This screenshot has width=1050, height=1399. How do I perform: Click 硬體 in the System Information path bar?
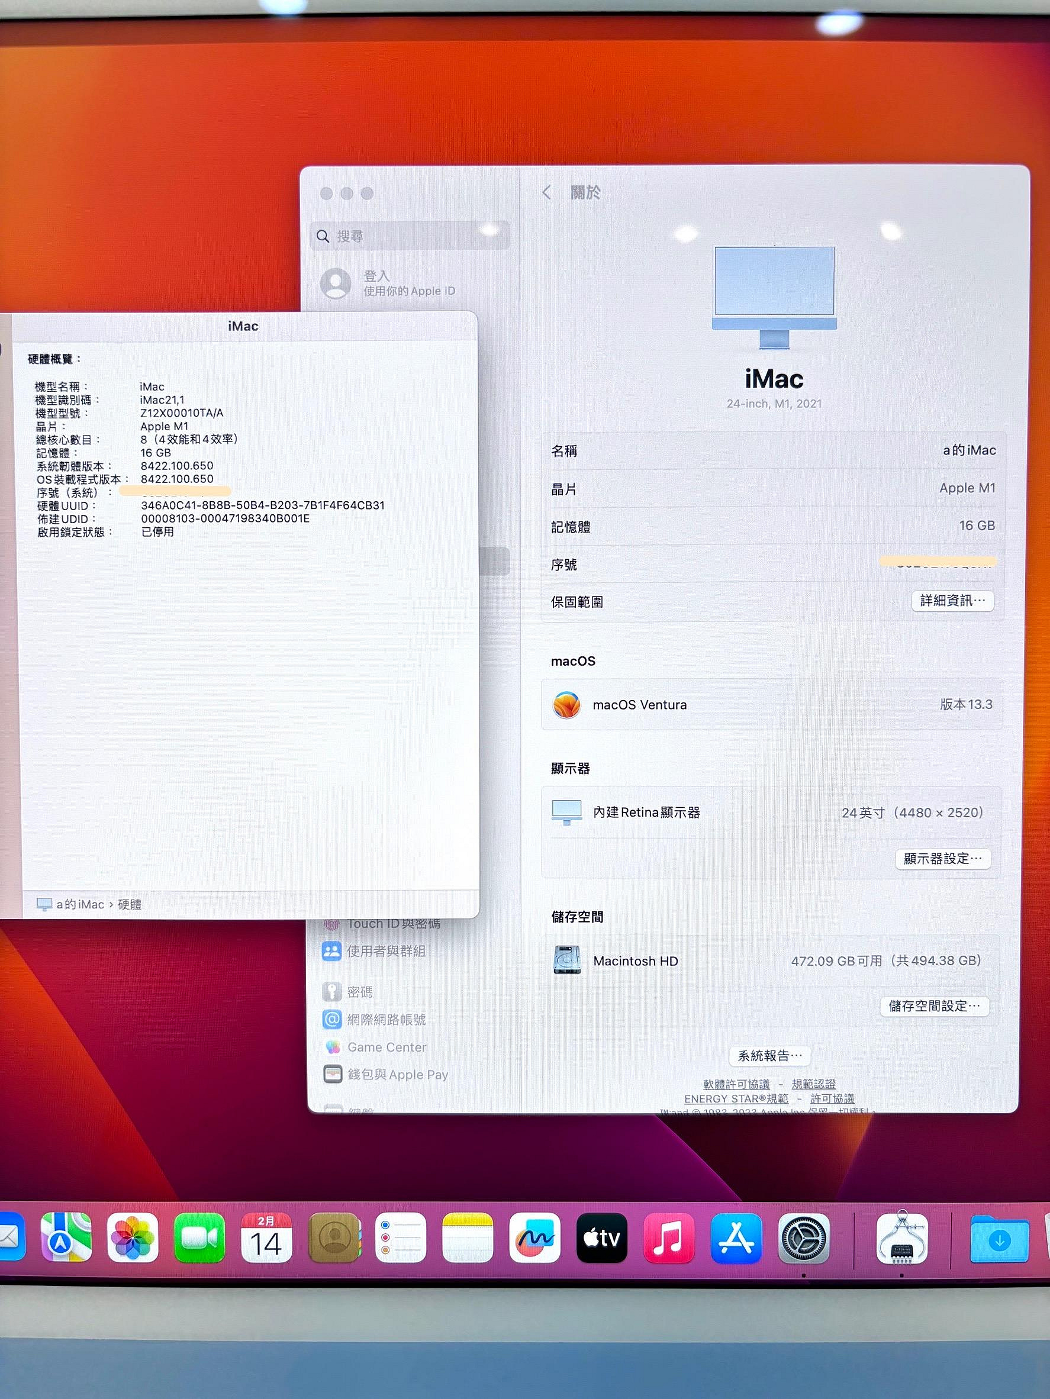130,904
